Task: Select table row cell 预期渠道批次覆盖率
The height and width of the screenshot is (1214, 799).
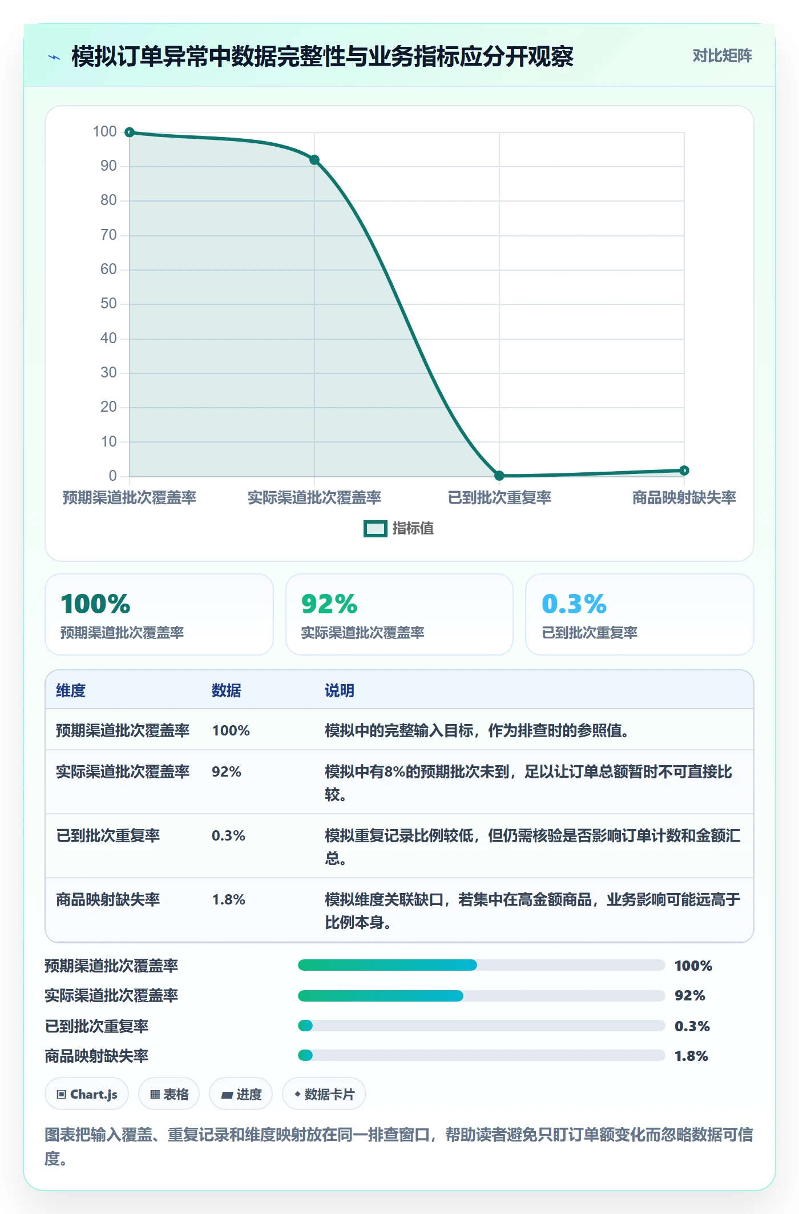Action: [x=123, y=730]
